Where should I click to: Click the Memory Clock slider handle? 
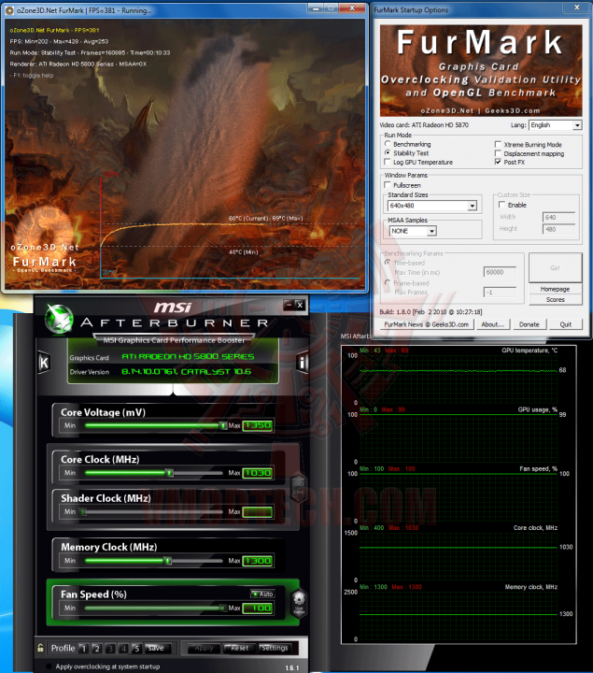[168, 561]
